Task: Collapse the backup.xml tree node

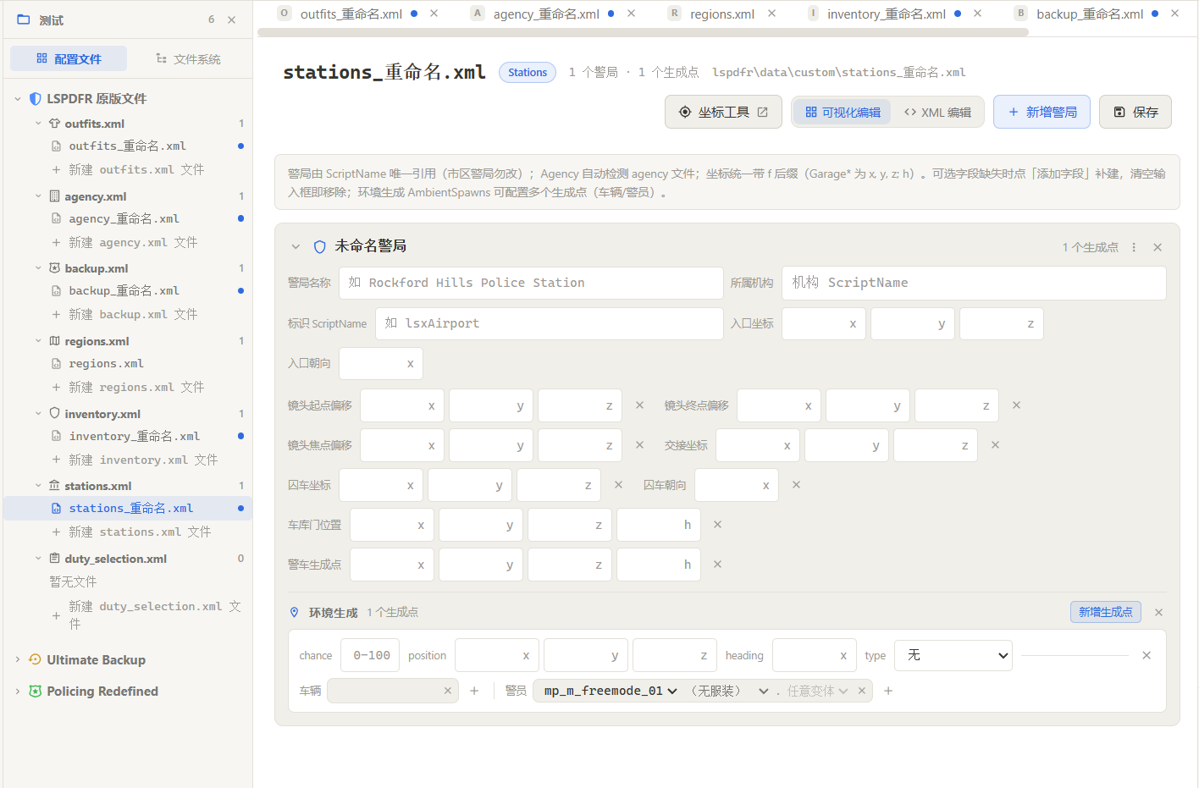Action: pos(38,268)
